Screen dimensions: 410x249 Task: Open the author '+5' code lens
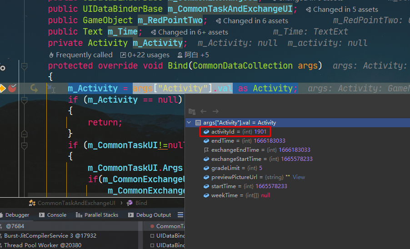click(197, 55)
